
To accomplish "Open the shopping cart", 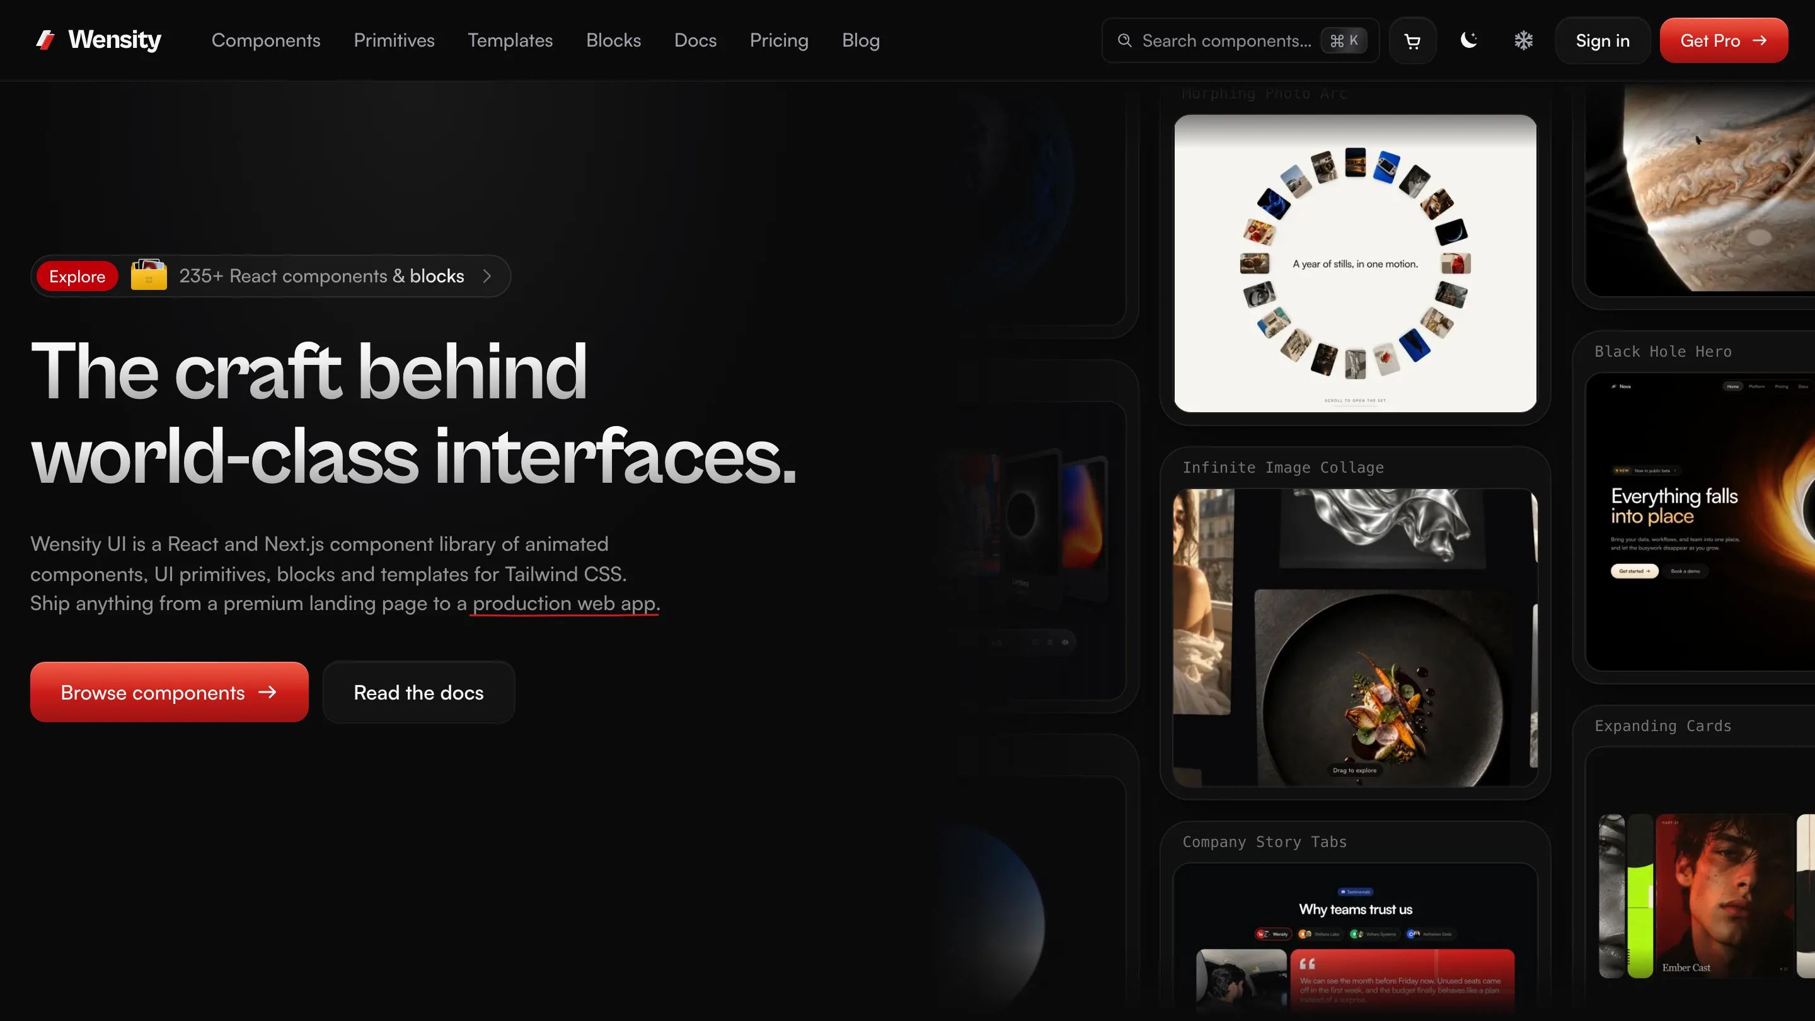I will [1412, 41].
